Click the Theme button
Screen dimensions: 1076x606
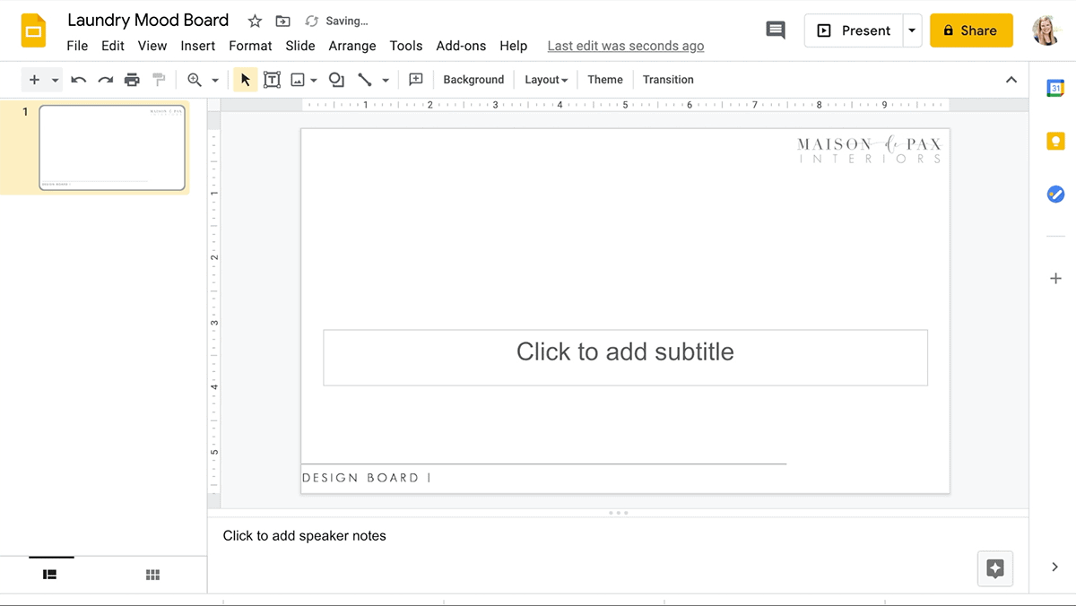click(605, 80)
